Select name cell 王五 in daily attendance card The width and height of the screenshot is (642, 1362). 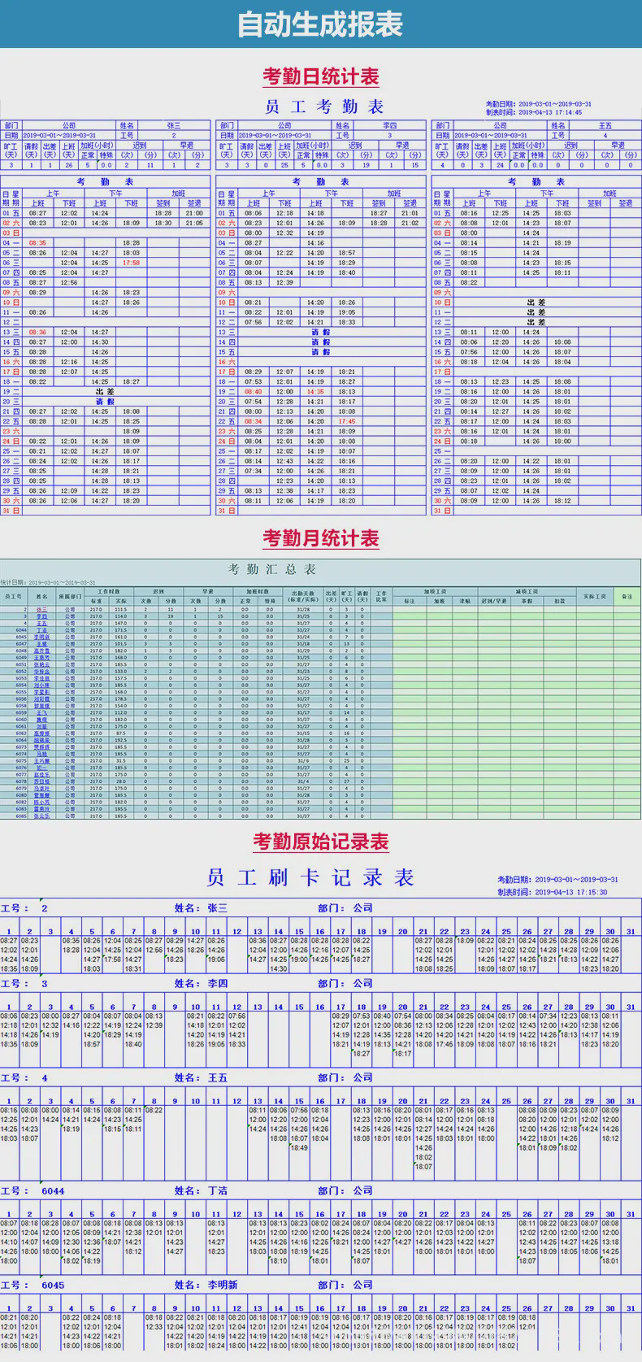coord(605,126)
